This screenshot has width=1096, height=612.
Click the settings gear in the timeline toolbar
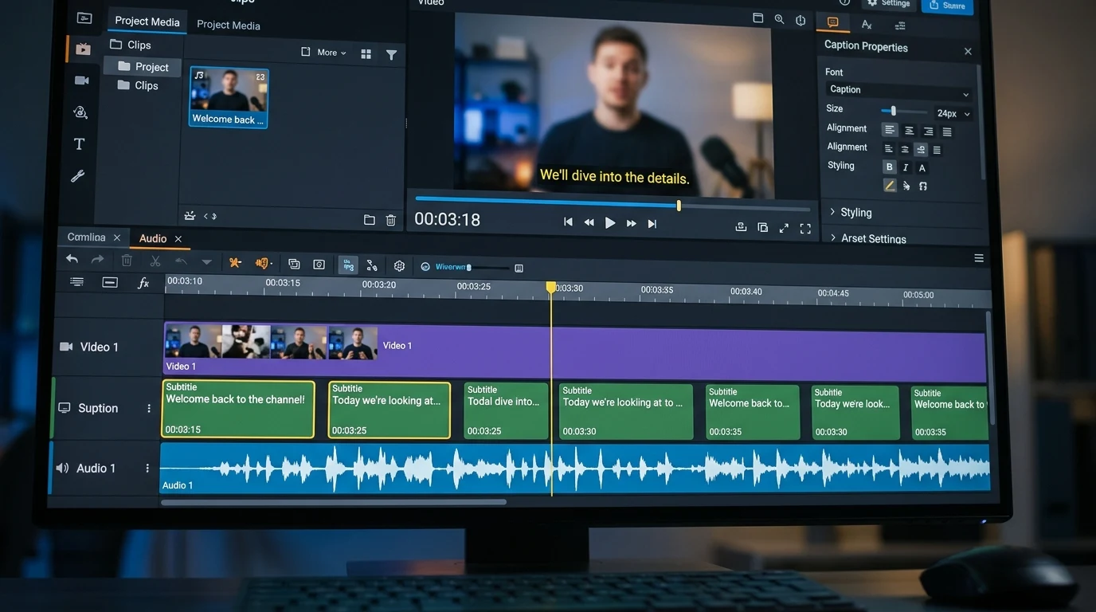click(399, 265)
